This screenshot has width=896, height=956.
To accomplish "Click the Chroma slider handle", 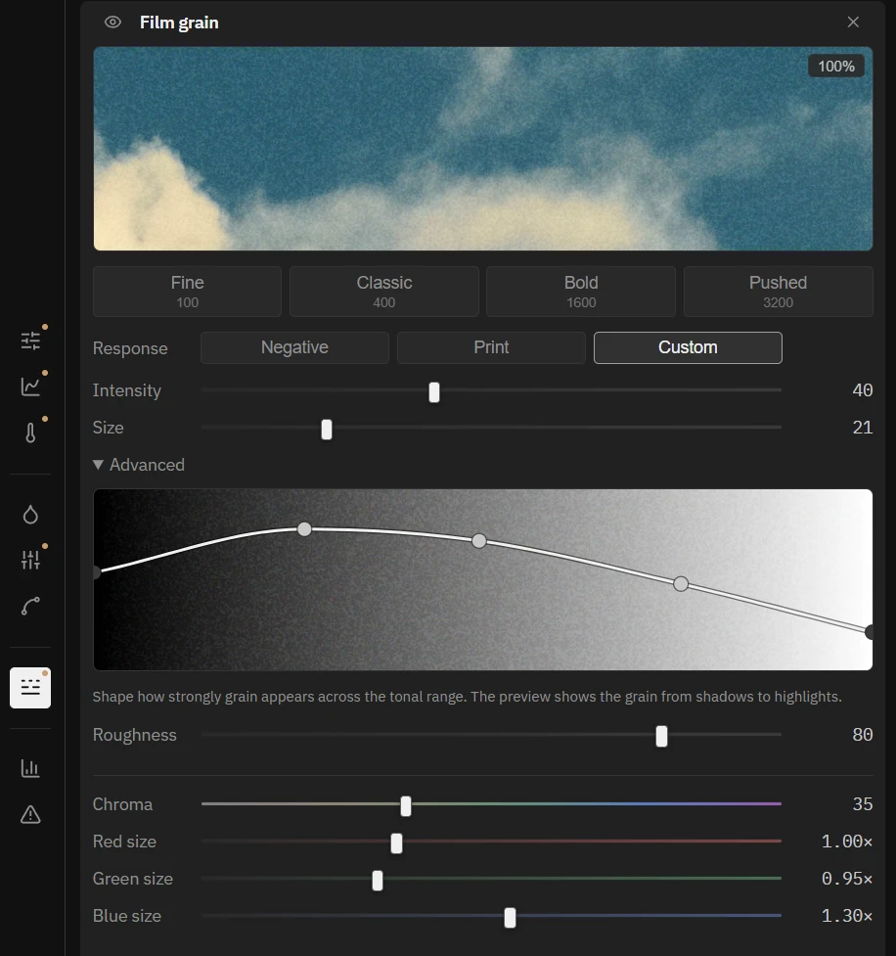I will 406,806.
